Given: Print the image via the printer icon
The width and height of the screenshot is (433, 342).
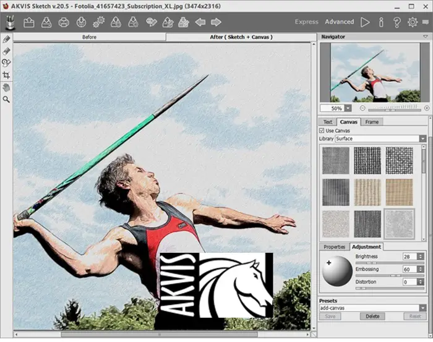Looking at the screenshot, I should click(64, 22).
